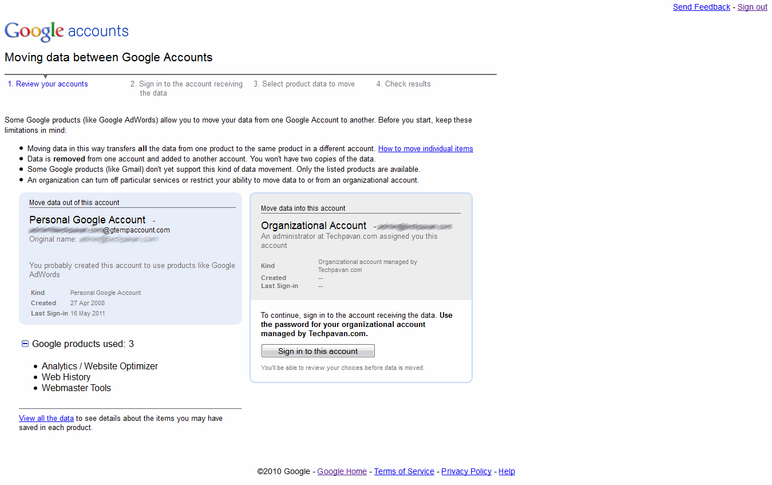Click Moving data between Google Accounts title

[109, 57]
